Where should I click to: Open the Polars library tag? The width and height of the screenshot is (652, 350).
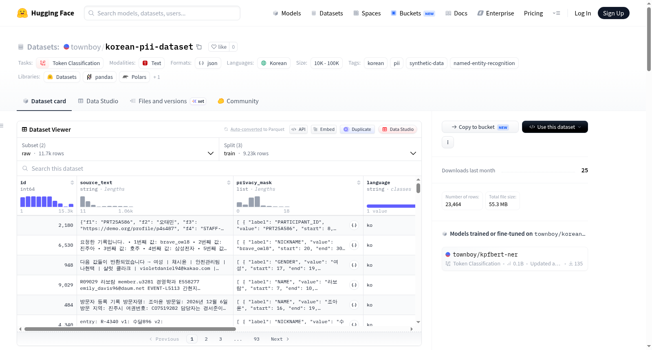pyautogui.click(x=134, y=77)
